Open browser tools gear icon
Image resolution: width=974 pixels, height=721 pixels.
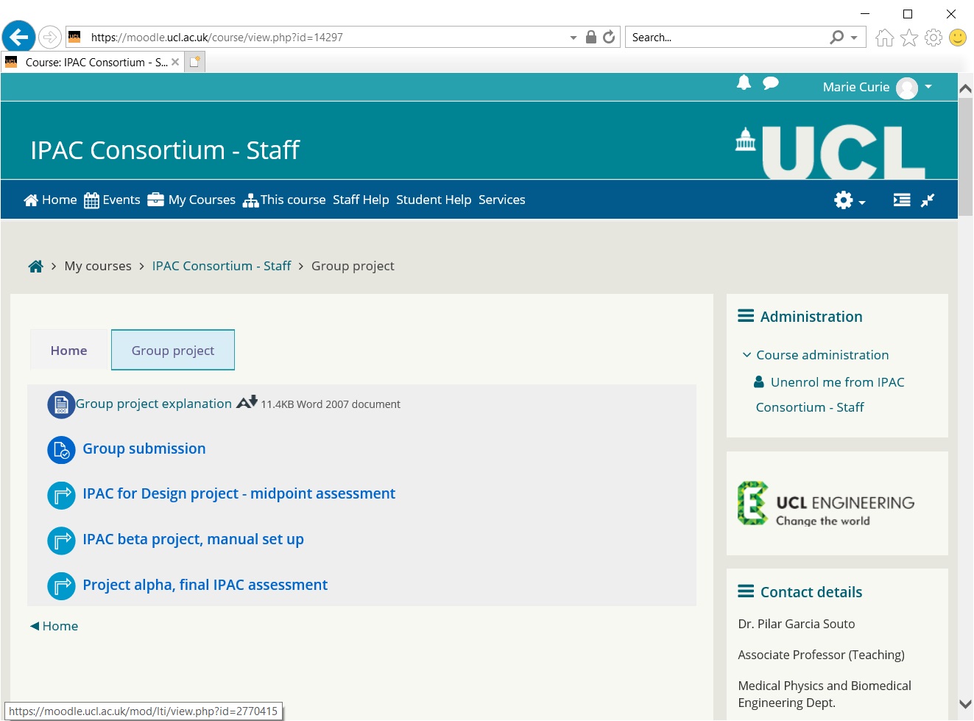click(934, 38)
